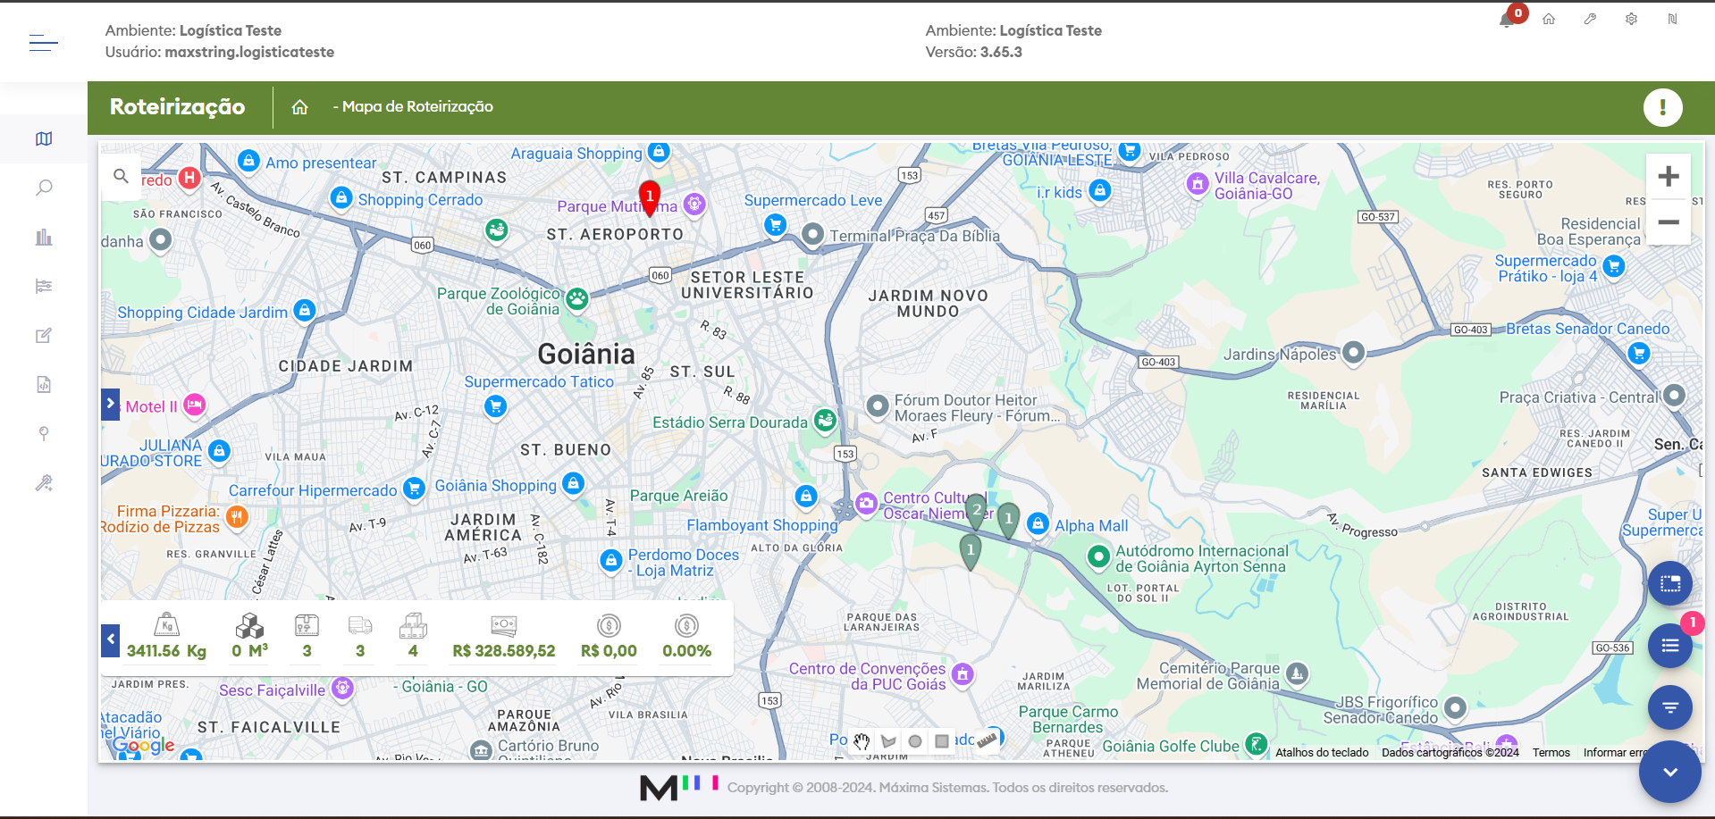
Task: Go to home via breadcrumb house icon
Action: click(299, 107)
